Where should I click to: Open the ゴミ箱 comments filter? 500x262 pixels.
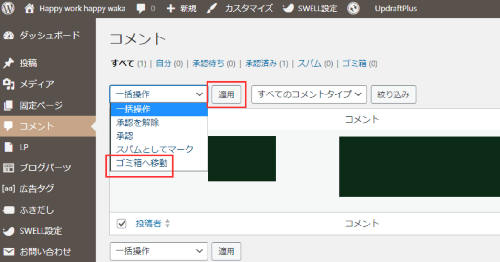point(354,64)
